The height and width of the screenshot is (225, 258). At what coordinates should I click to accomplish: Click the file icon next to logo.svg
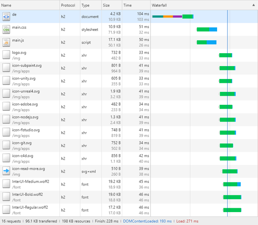[6, 55]
